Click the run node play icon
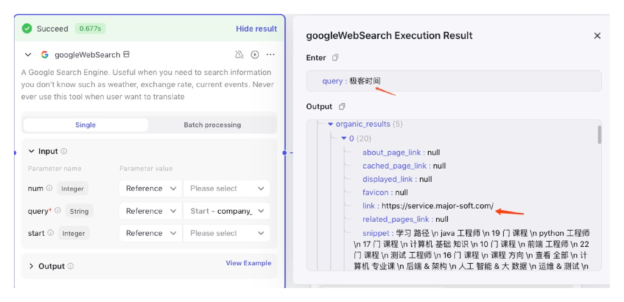The height and width of the screenshot is (302, 624). pyautogui.click(x=255, y=55)
